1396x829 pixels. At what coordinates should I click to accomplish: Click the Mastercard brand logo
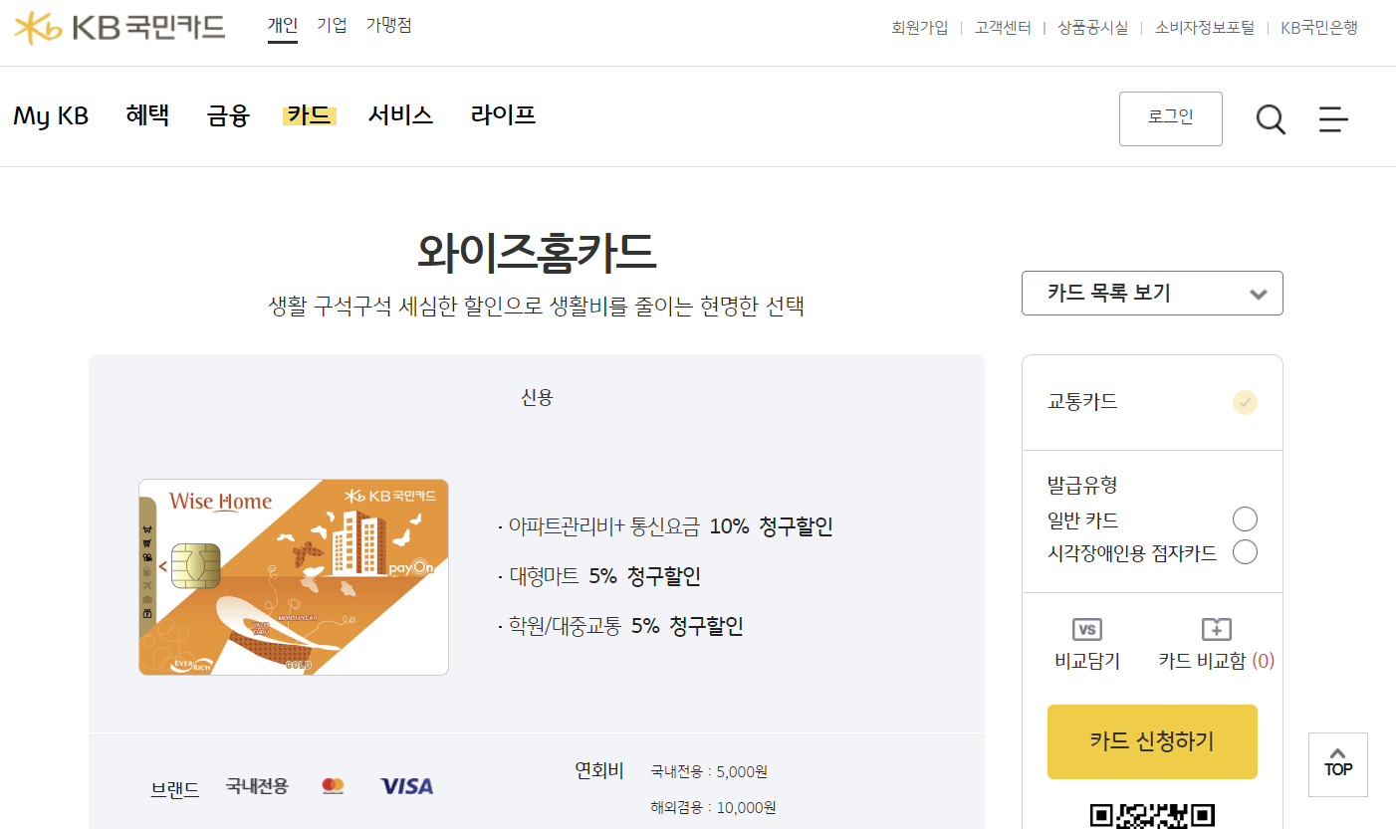334,786
